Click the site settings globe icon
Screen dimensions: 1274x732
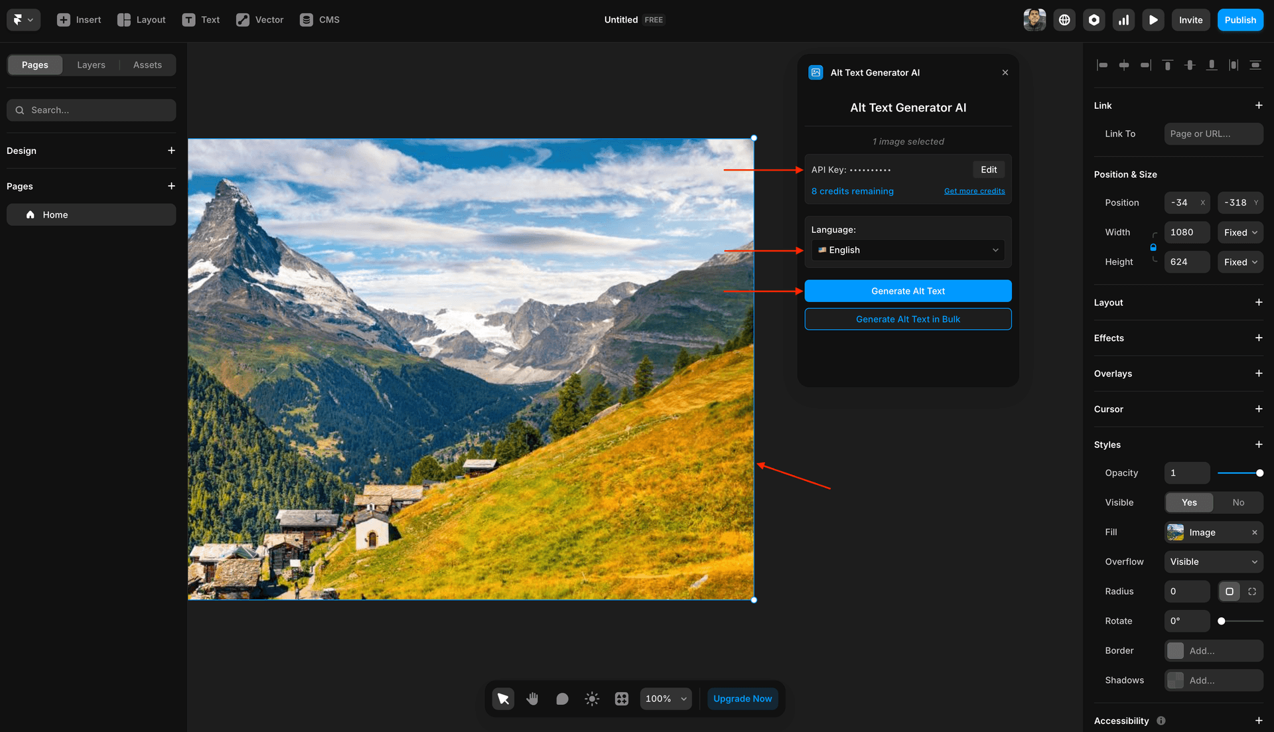point(1064,19)
